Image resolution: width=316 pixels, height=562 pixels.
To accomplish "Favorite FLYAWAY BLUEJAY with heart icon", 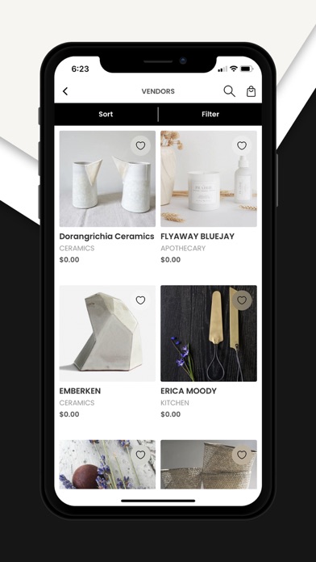I will coord(242,145).
